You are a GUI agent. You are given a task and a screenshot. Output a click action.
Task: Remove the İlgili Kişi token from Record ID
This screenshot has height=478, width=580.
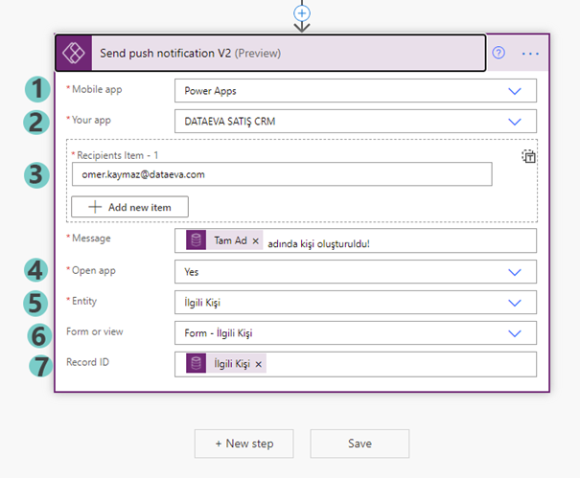tap(259, 364)
